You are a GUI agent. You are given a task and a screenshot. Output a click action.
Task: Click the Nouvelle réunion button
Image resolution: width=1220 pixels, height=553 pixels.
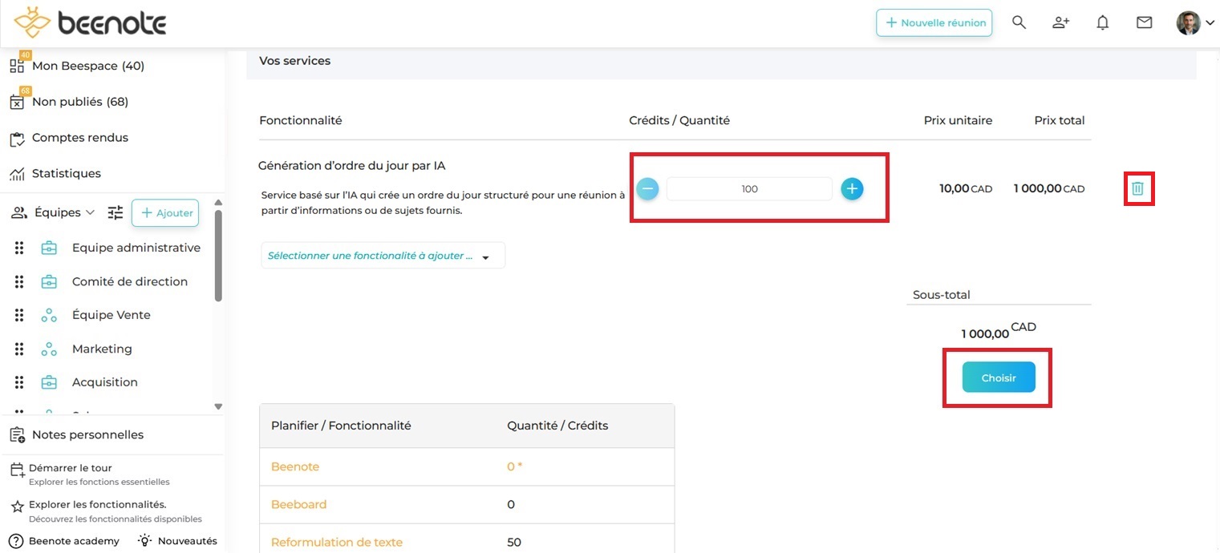click(x=934, y=22)
